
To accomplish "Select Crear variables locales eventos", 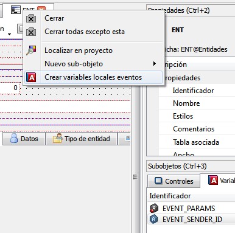I will (93, 77).
